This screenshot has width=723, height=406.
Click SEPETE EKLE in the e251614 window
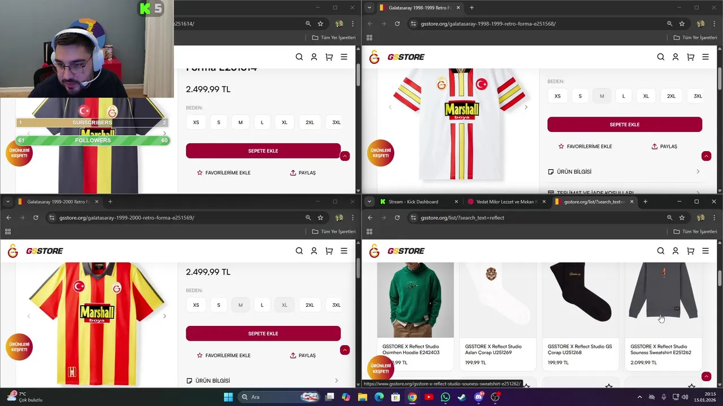pos(263,151)
